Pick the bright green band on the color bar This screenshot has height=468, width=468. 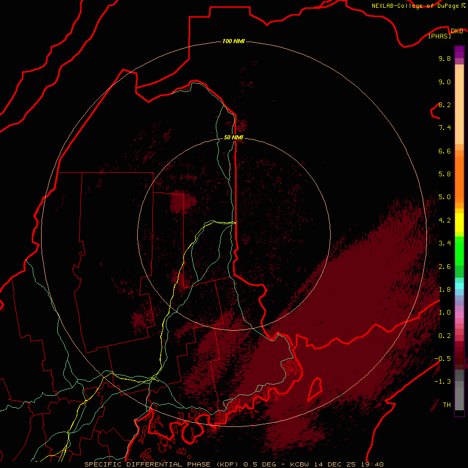(x=459, y=251)
